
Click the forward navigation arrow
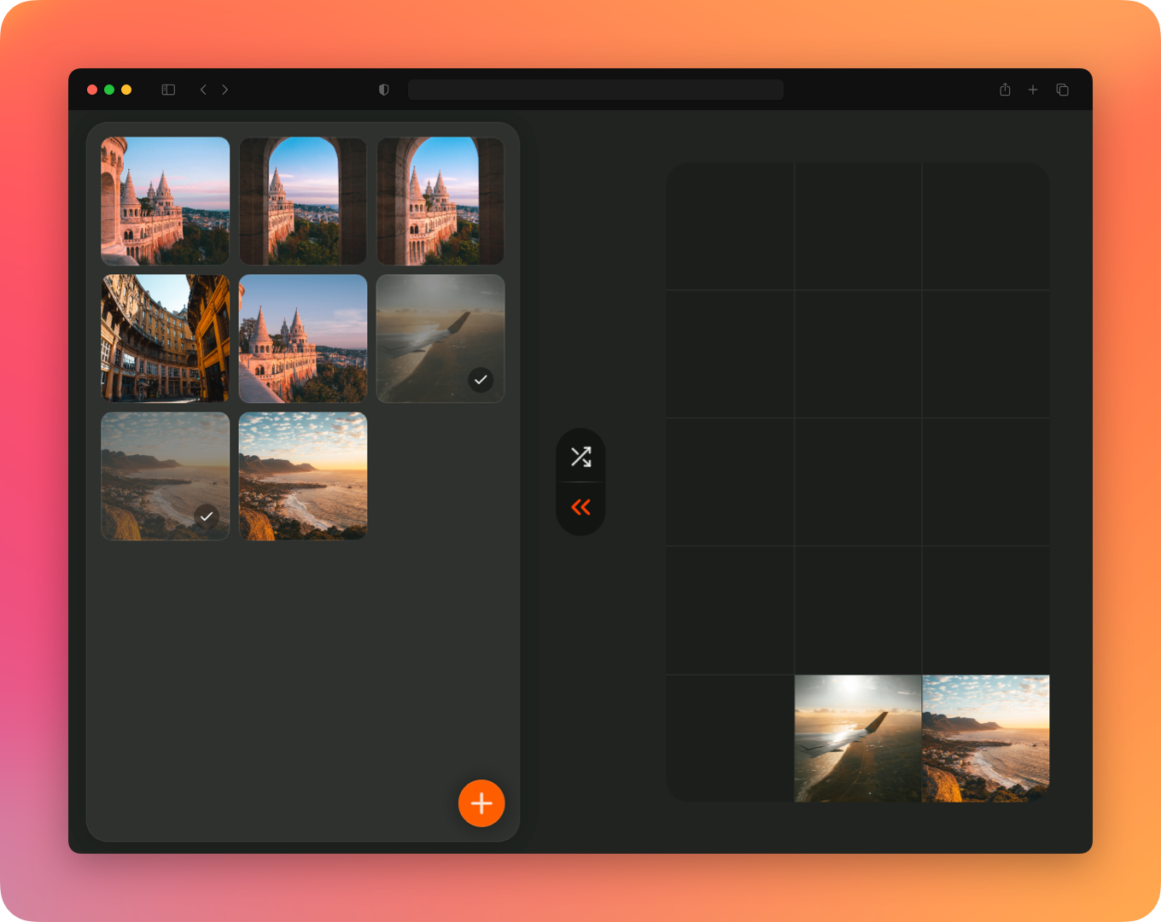[x=225, y=89]
